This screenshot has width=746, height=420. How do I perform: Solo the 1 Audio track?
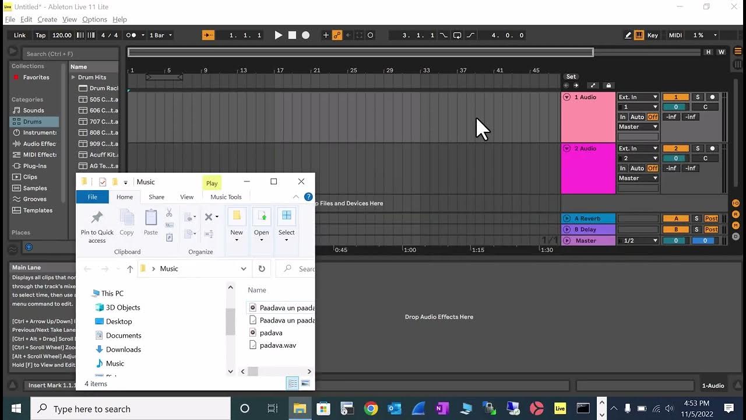click(x=697, y=97)
